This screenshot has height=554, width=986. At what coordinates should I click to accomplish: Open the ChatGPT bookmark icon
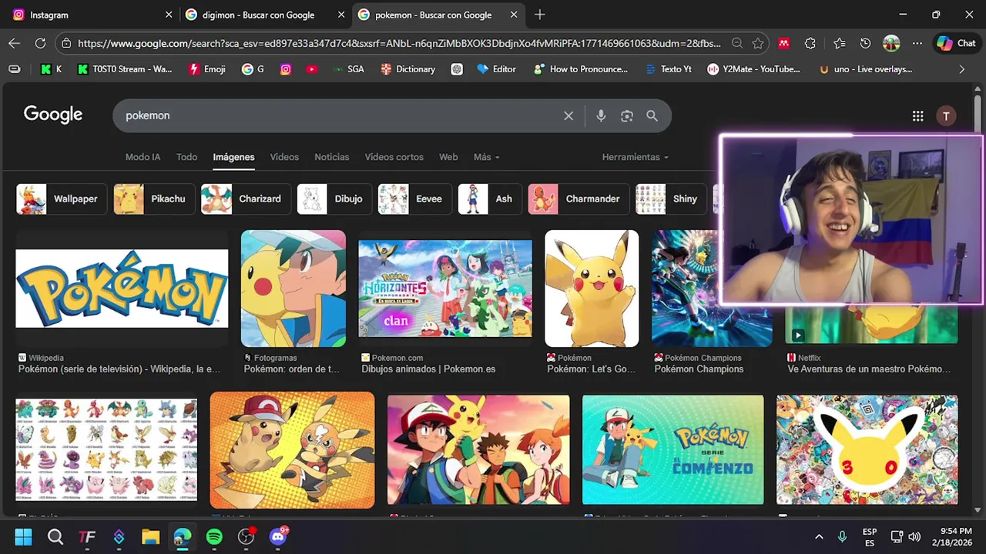(x=457, y=69)
